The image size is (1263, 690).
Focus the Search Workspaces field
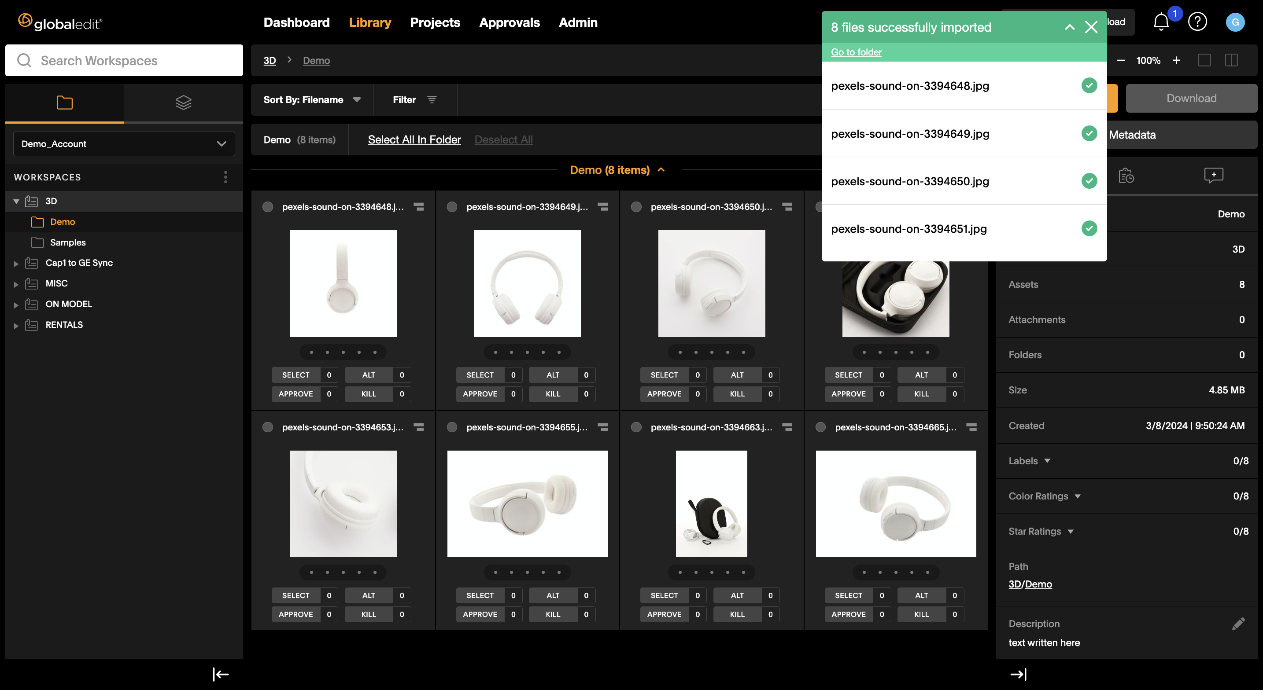[124, 60]
